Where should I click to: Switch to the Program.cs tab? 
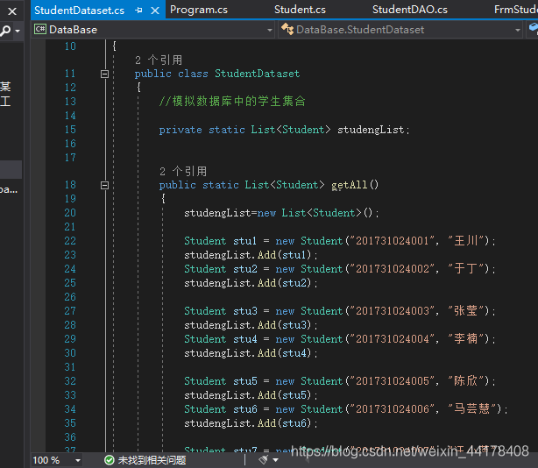(199, 10)
